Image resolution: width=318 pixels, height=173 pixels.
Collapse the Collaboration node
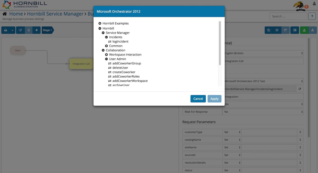pyautogui.click(x=103, y=50)
